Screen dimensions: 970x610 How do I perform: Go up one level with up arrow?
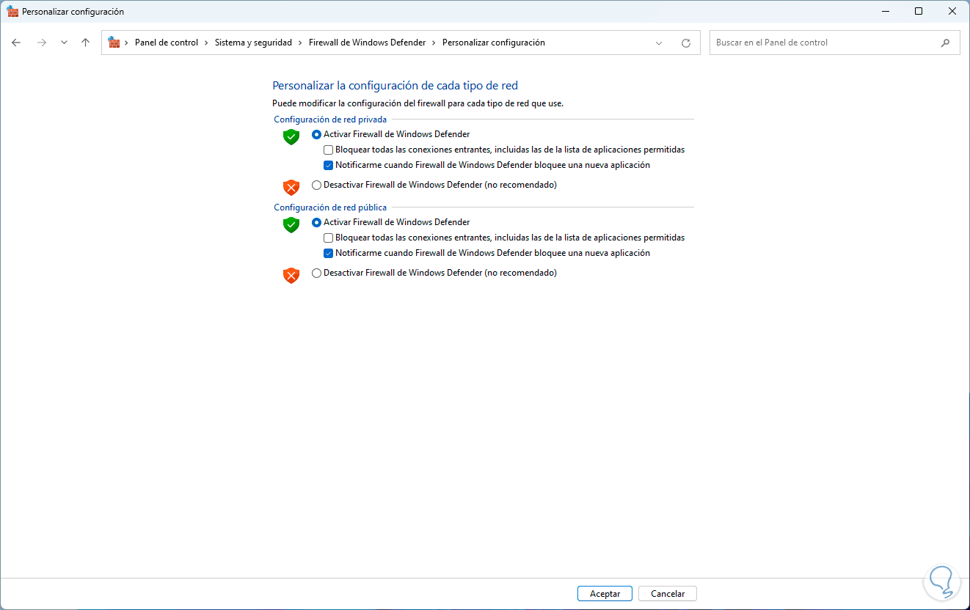(85, 43)
